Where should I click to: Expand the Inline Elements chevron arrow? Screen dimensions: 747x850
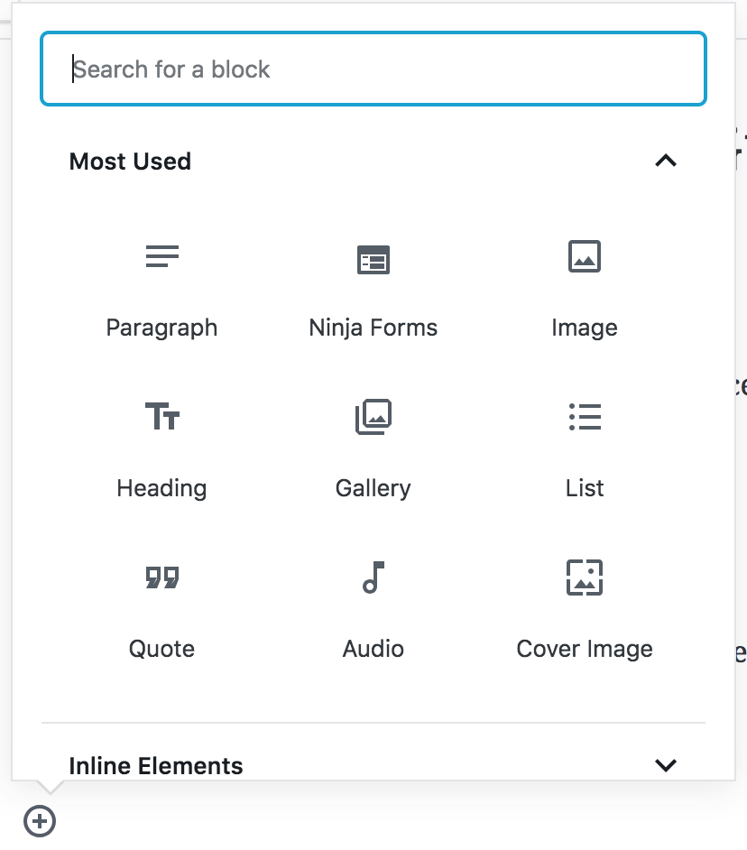[666, 765]
